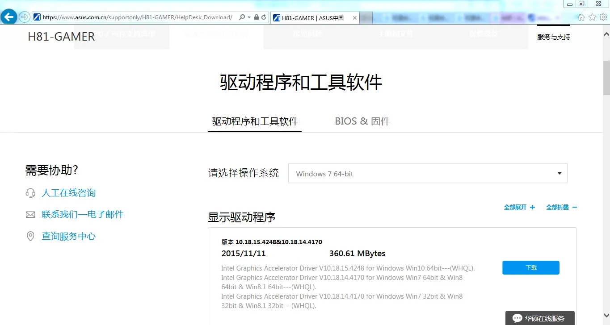Select the H81-GAMER | ASUS中国 browser tab
This screenshot has height=325, width=610.
pyautogui.click(x=315, y=18)
